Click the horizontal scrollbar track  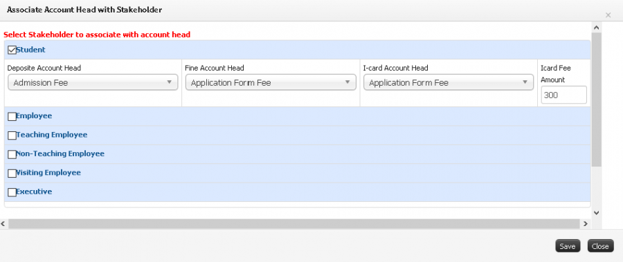[x=294, y=224]
